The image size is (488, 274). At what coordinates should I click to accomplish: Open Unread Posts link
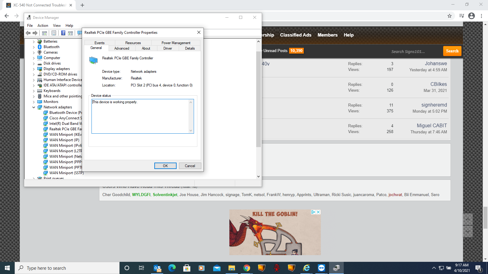tap(275, 51)
